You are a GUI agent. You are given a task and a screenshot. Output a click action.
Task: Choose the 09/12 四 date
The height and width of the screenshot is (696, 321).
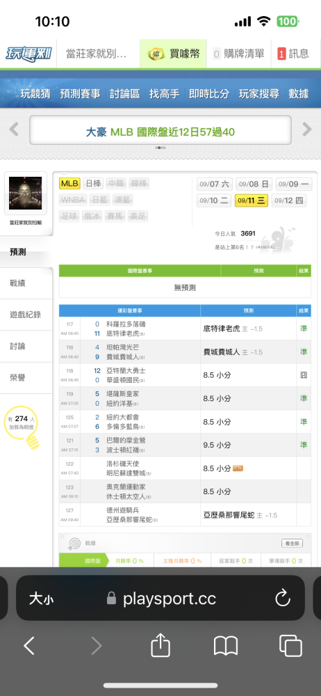point(288,200)
